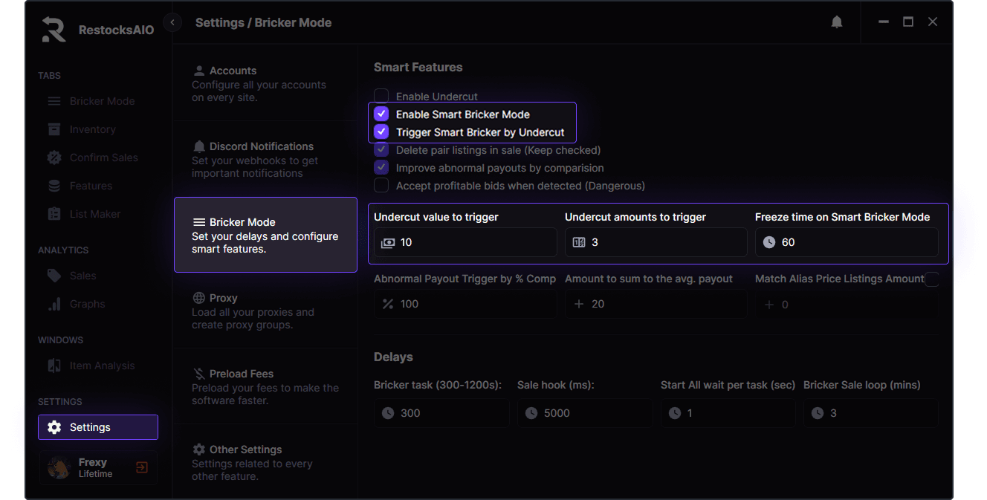The height and width of the screenshot is (500, 987).
Task: Click the Features stack icon
Action: click(54, 186)
